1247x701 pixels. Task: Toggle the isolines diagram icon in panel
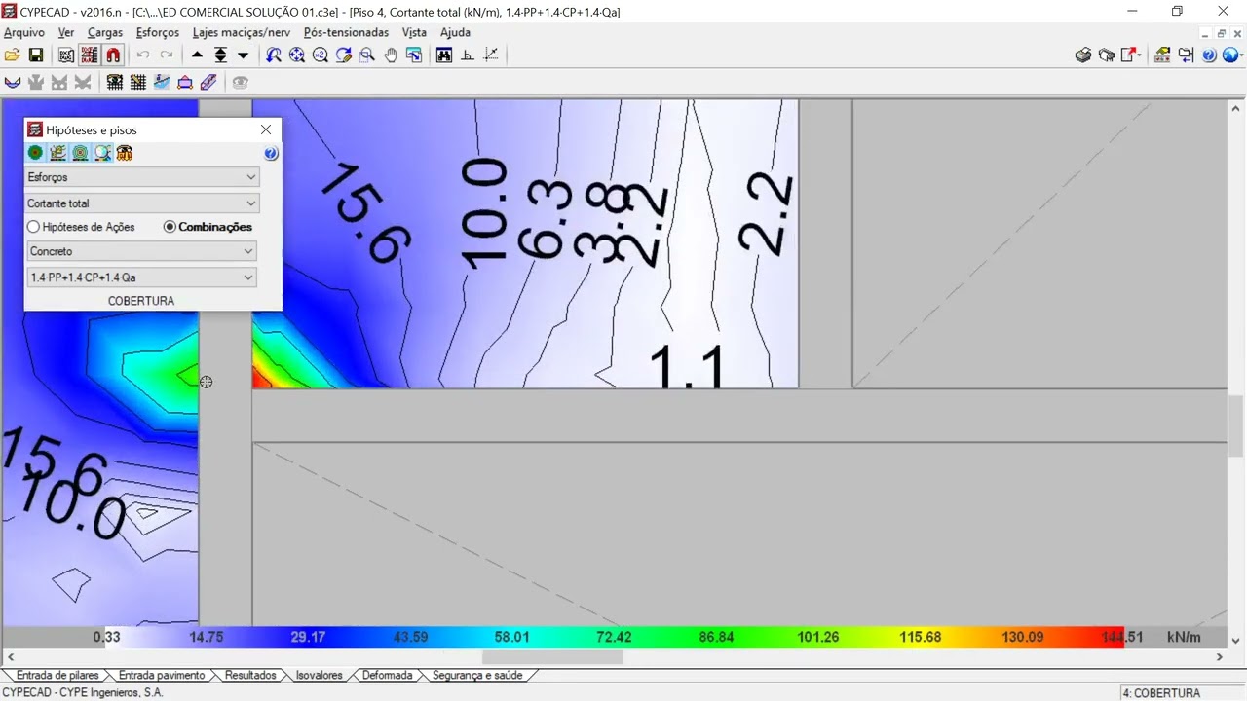pos(57,153)
